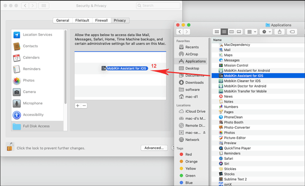305x186 pixels.
Task: Open Finder group-by dropdown
Action: [x=252, y=32]
